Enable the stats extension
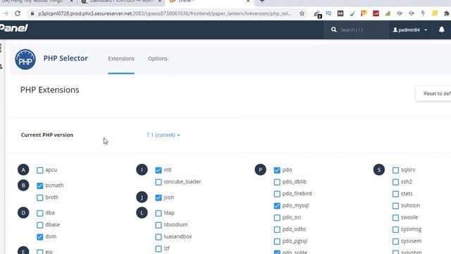Screen dimensions: 451x254 pos(395,194)
